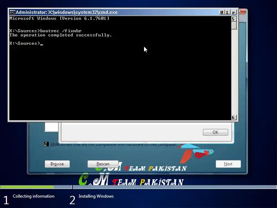Click the 'Microsoft Windows [Version 6.1.7601]' line

59,18
